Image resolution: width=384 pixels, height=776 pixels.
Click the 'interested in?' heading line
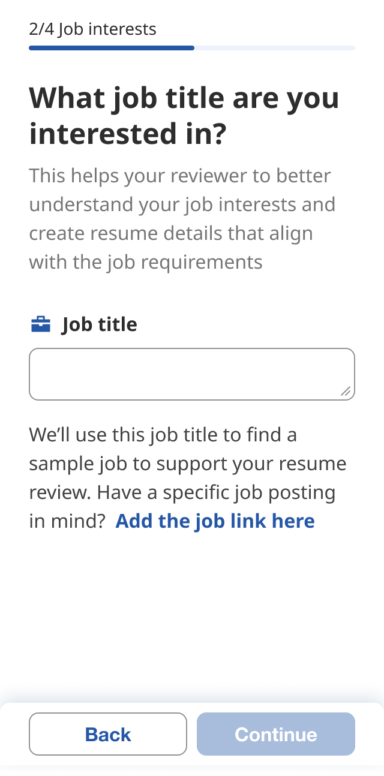[127, 134]
